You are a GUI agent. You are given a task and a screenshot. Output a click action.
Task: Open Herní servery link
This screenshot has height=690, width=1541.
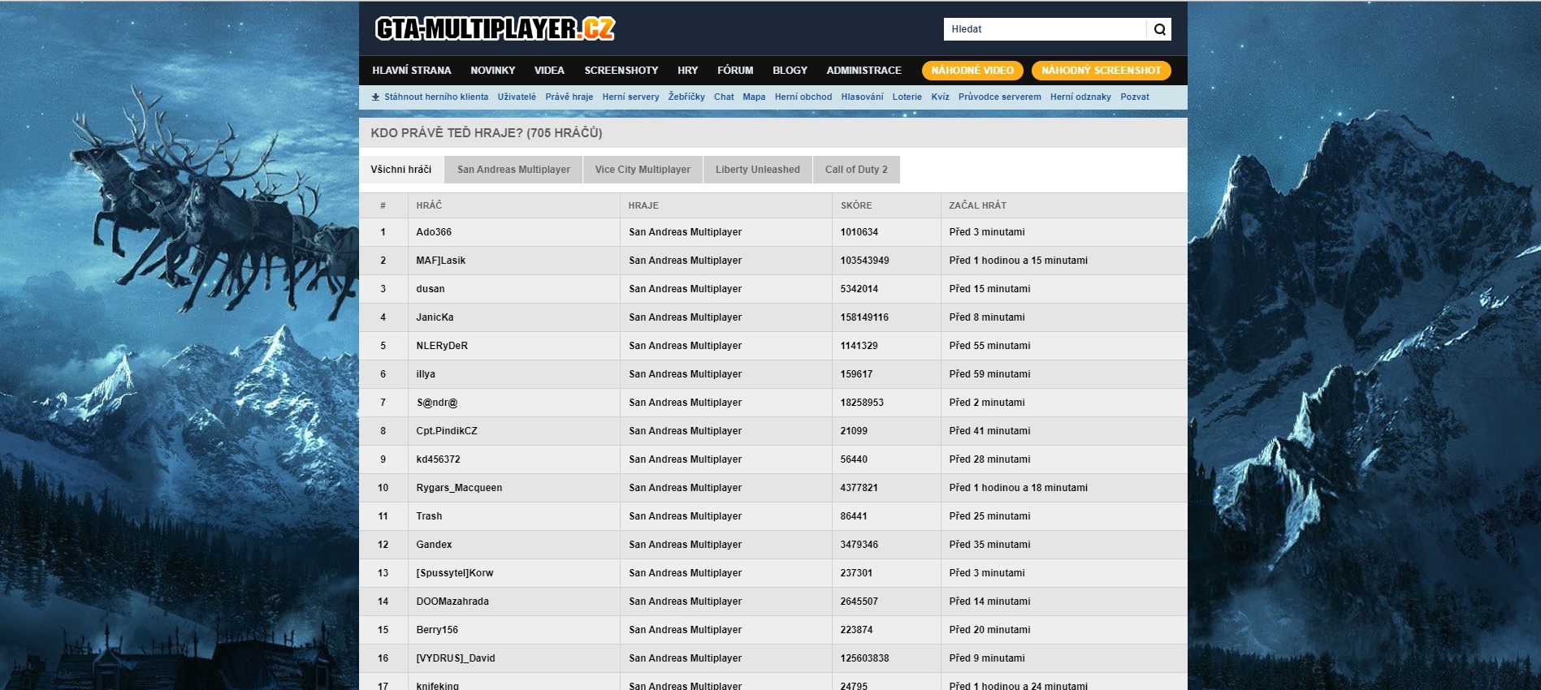point(631,97)
